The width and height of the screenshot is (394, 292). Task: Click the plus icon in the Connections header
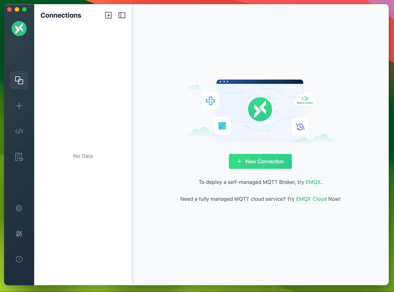(x=108, y=15)
